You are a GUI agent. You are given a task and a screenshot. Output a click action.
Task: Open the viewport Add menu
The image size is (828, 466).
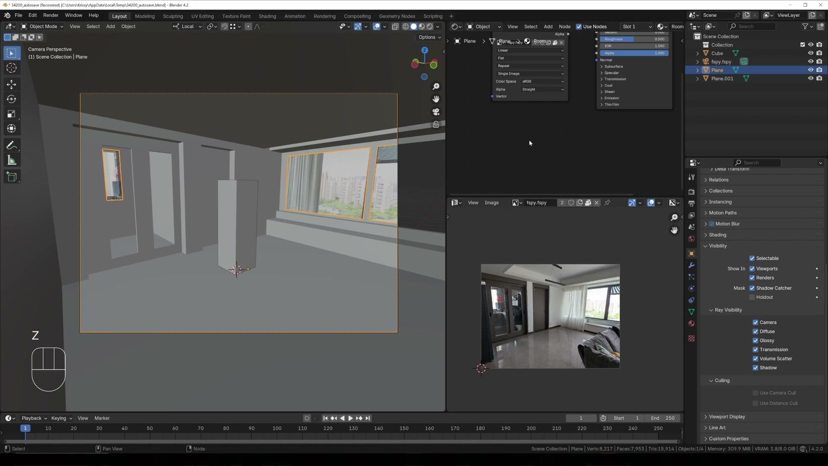coord(110,27)
